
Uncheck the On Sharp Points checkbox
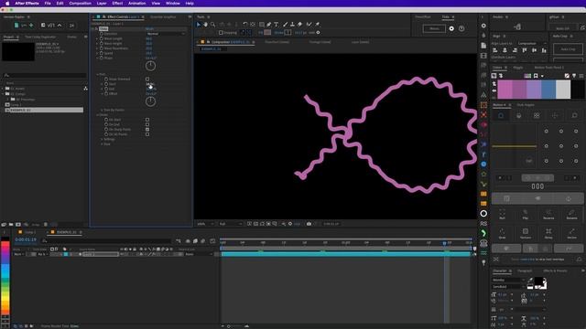(147, 130)
